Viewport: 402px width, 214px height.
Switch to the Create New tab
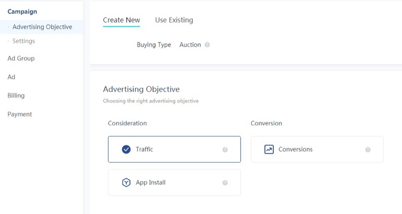point(121,20)
